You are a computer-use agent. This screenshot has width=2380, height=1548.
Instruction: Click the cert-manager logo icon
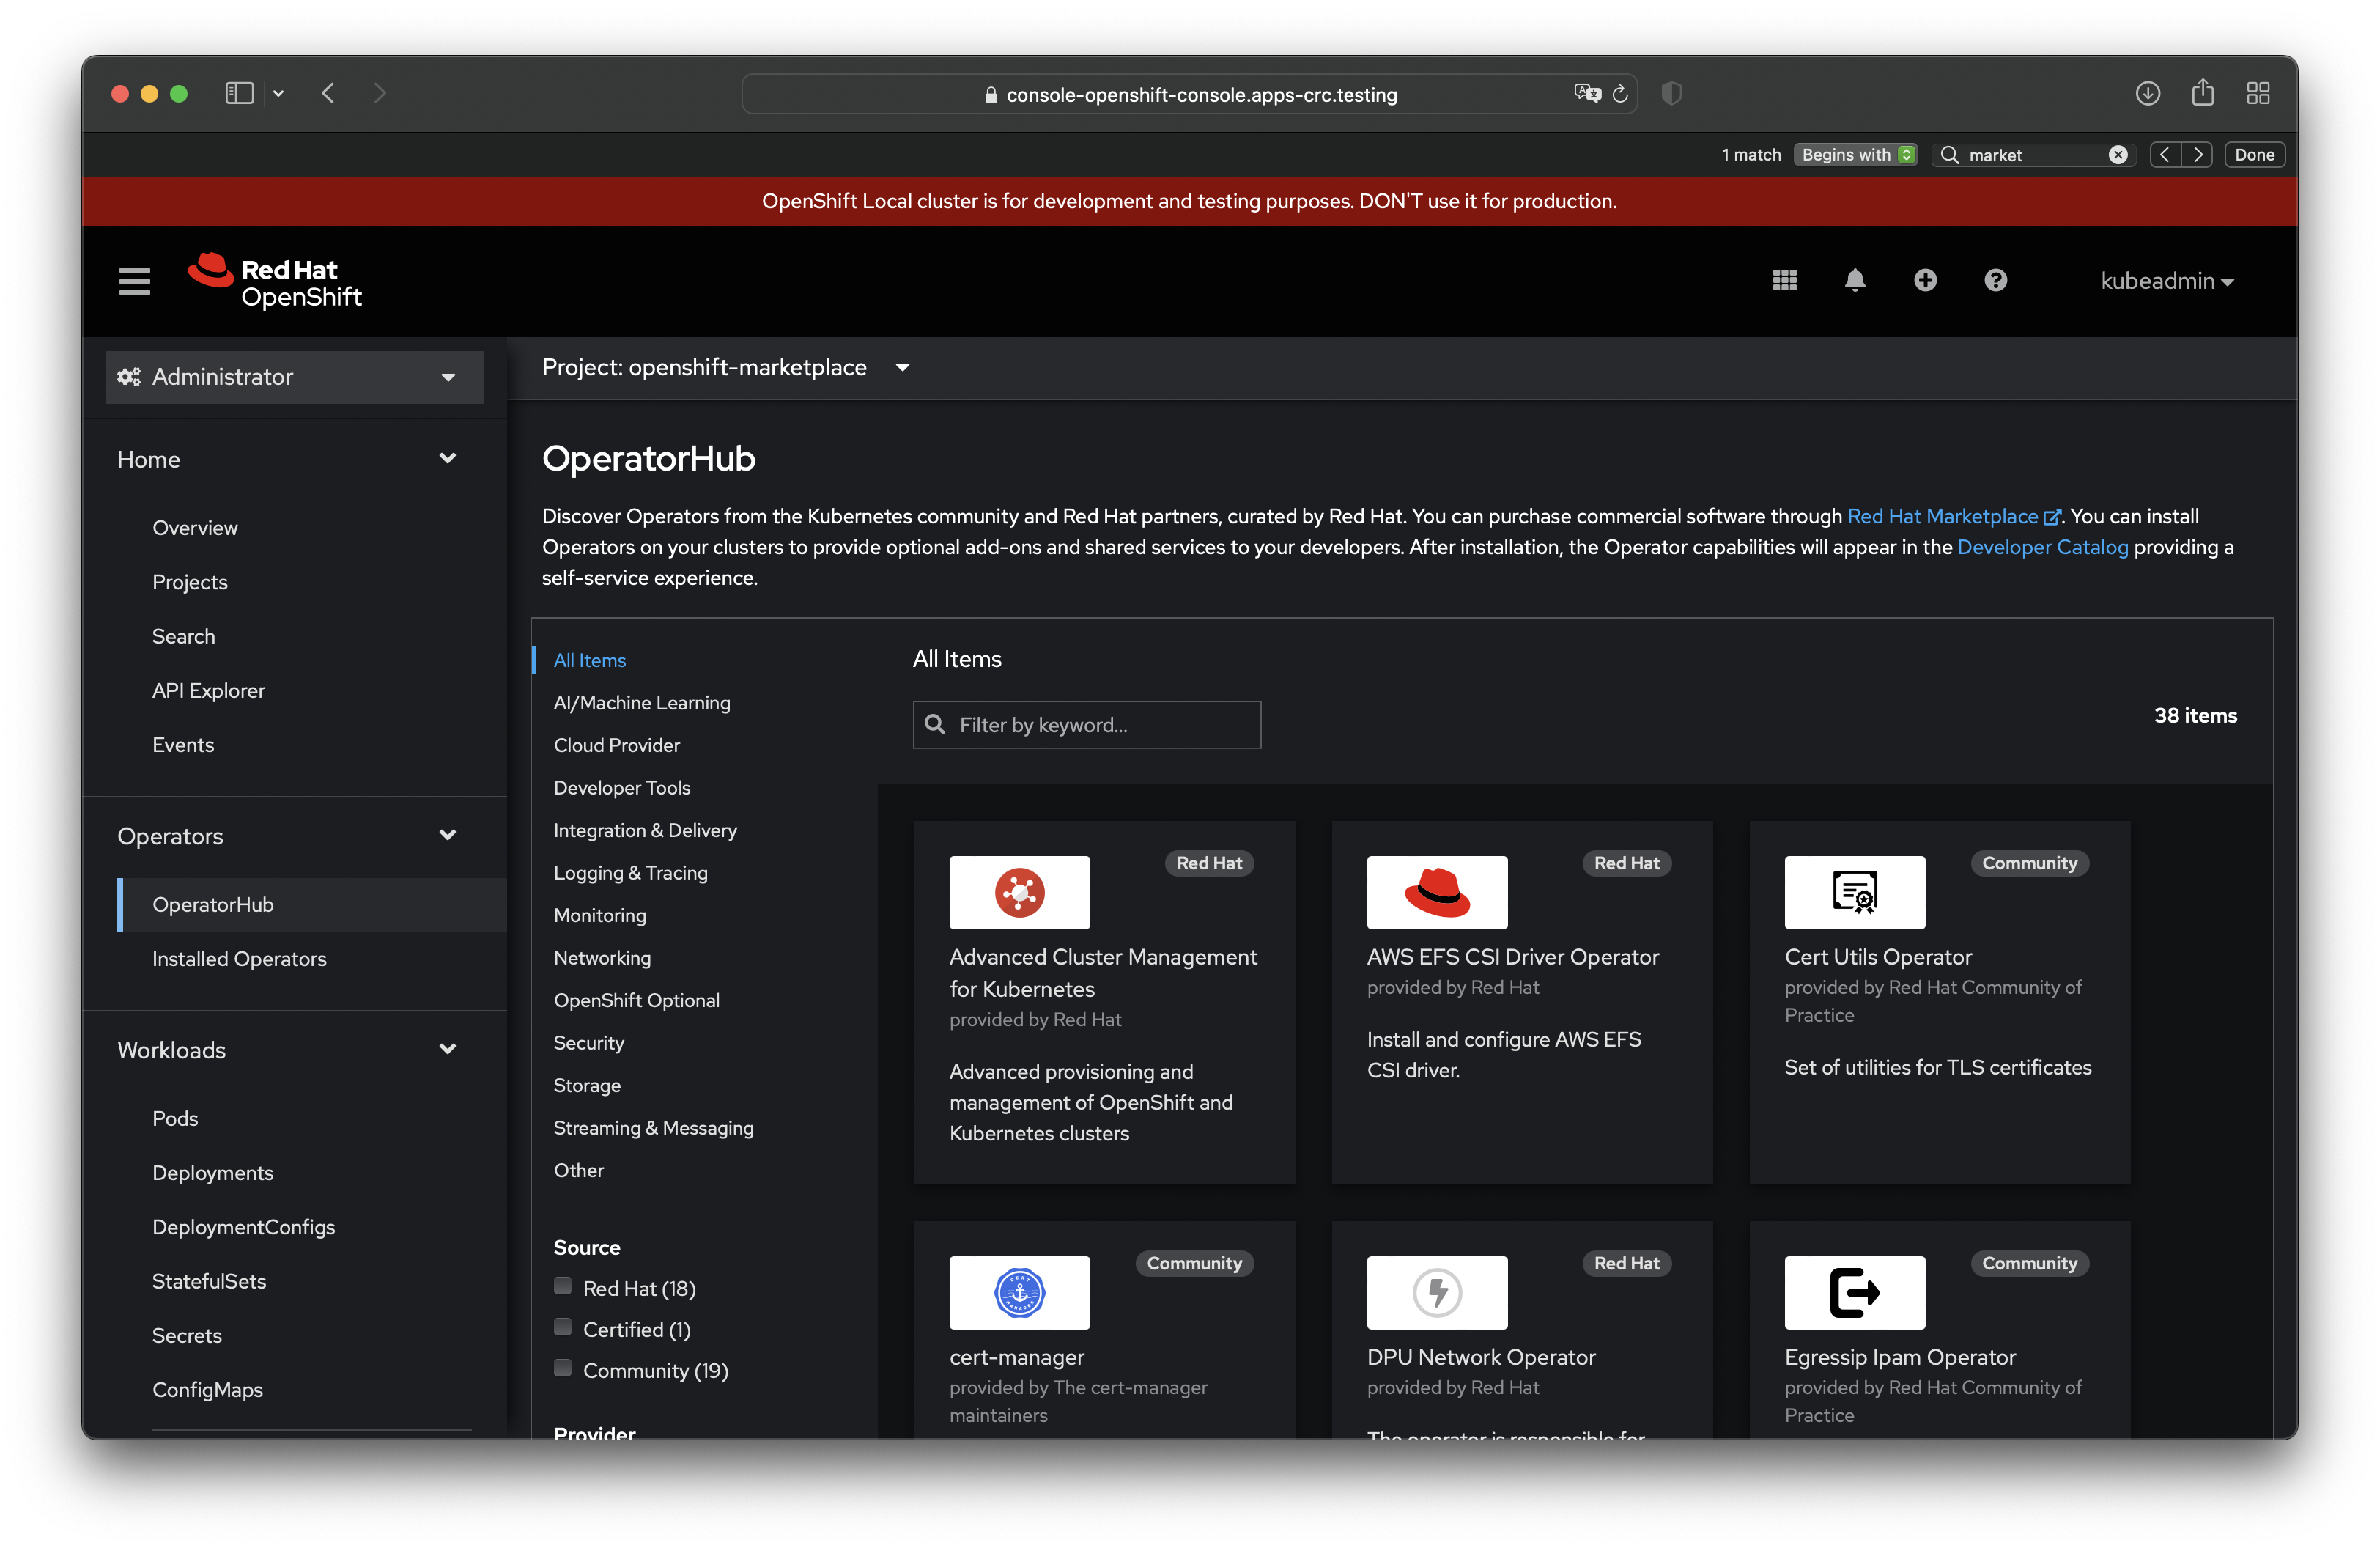coord(1019,1292)
